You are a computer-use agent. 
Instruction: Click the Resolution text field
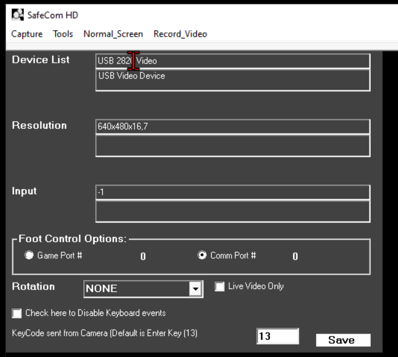click(x=233, y=127)
